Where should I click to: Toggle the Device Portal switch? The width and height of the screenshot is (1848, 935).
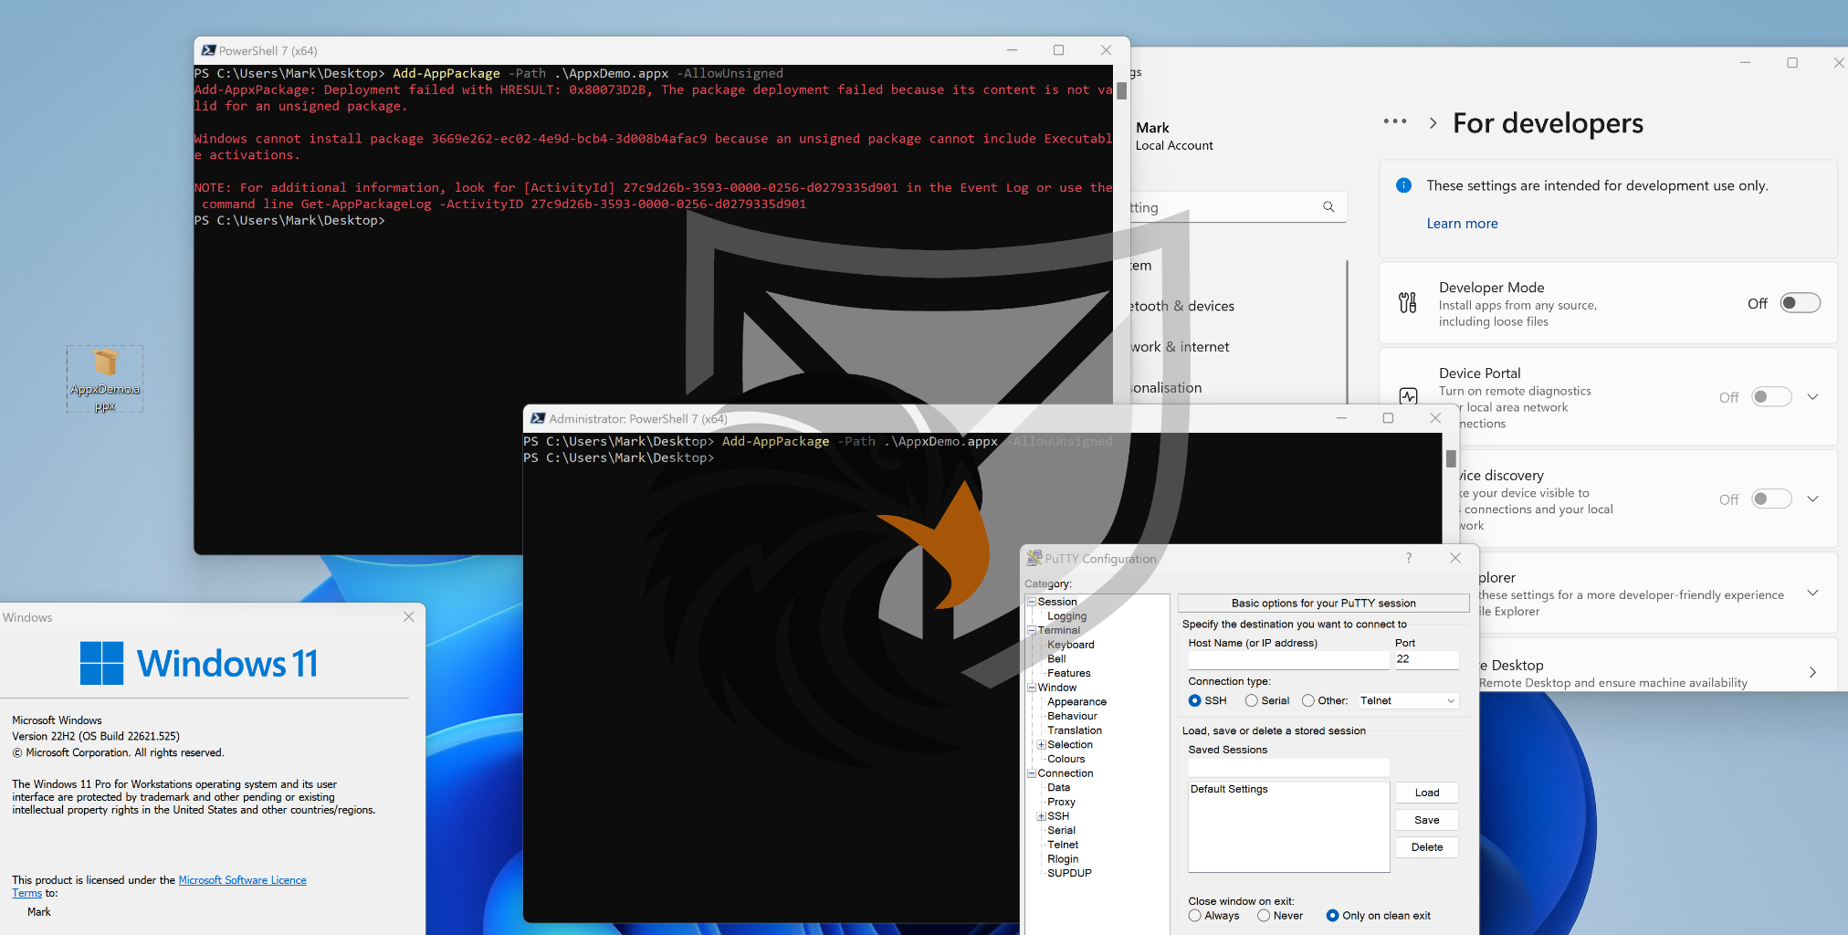[1771, 397]
